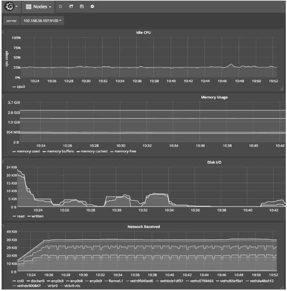Click the 'cpu usage' y-axis label

7,59
